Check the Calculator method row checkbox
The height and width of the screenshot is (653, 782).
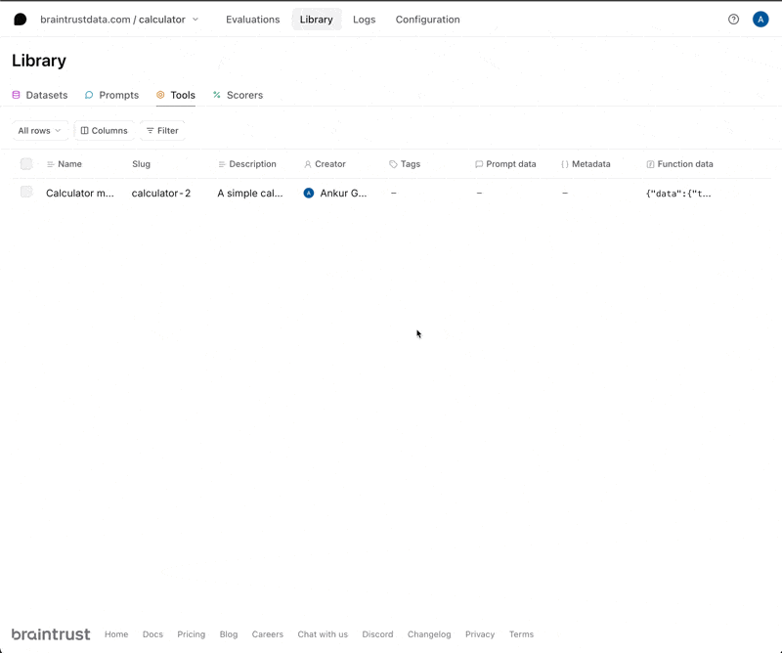click(26, 192)
